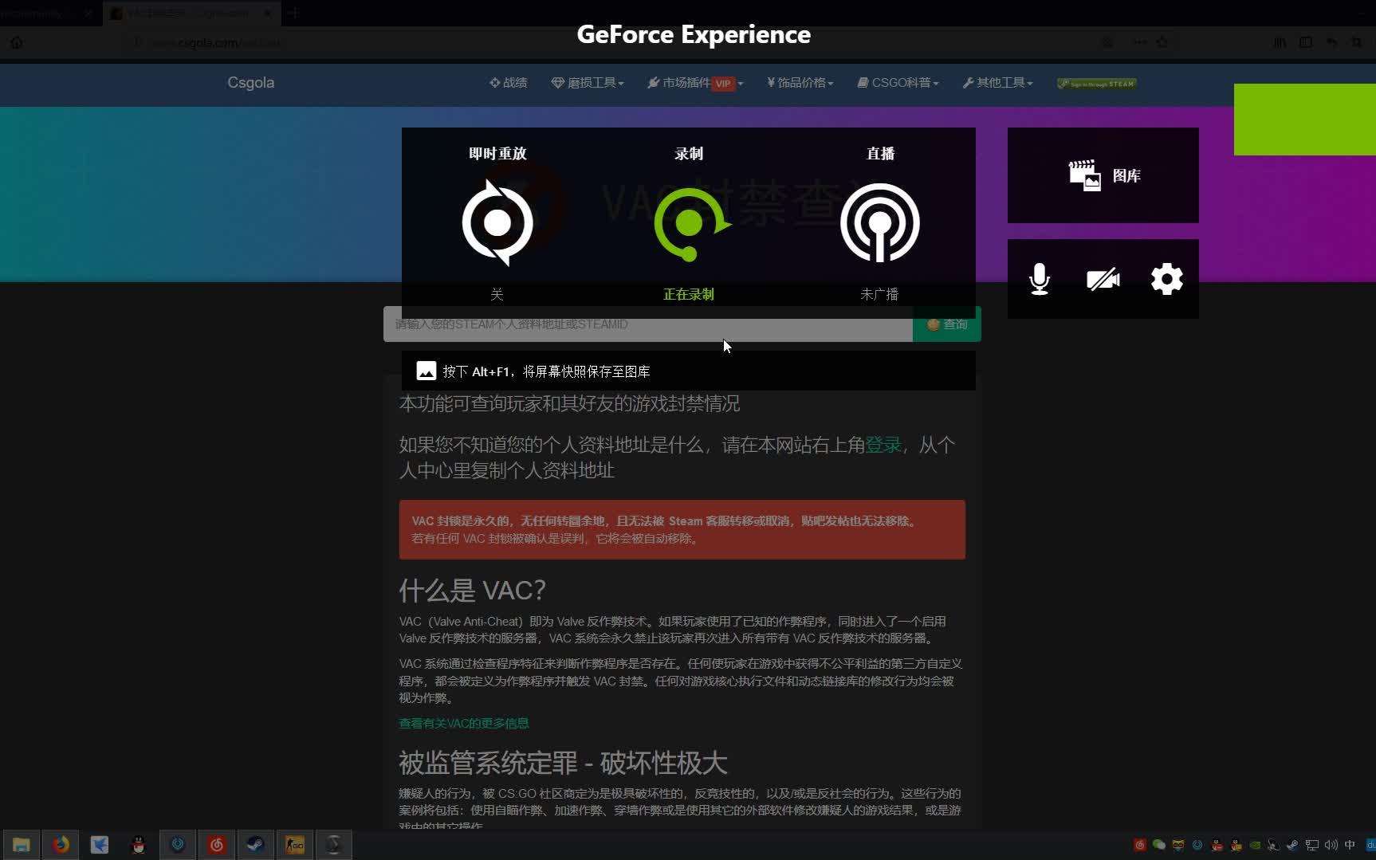Close the VAC query browser tab
Screen dimensions: 1376x860
(268, 13)
